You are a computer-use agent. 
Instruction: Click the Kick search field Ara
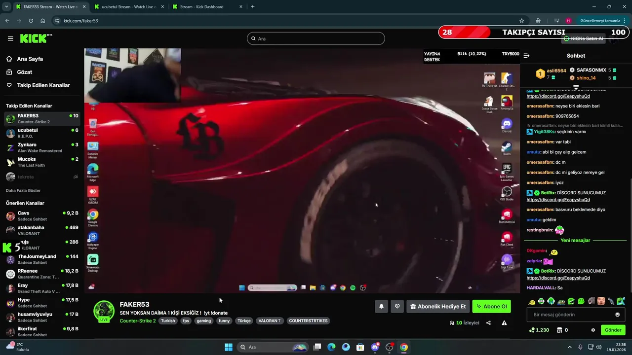pyautogui.click(x=316, y=38)
